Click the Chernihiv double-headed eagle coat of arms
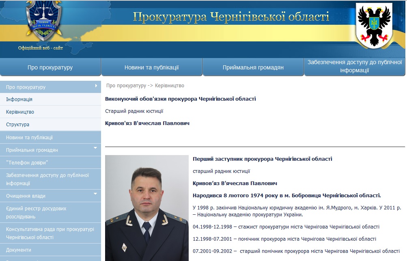 pos(374,25)
